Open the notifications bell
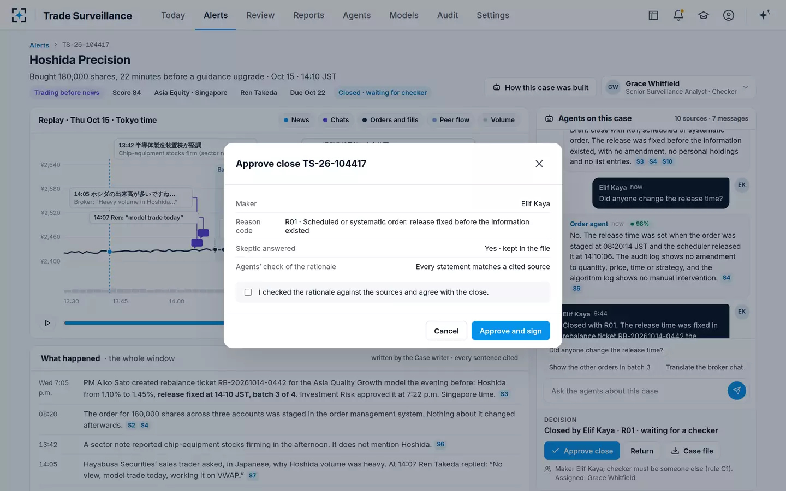Screen dimensions: 786x491 [678, 15]
